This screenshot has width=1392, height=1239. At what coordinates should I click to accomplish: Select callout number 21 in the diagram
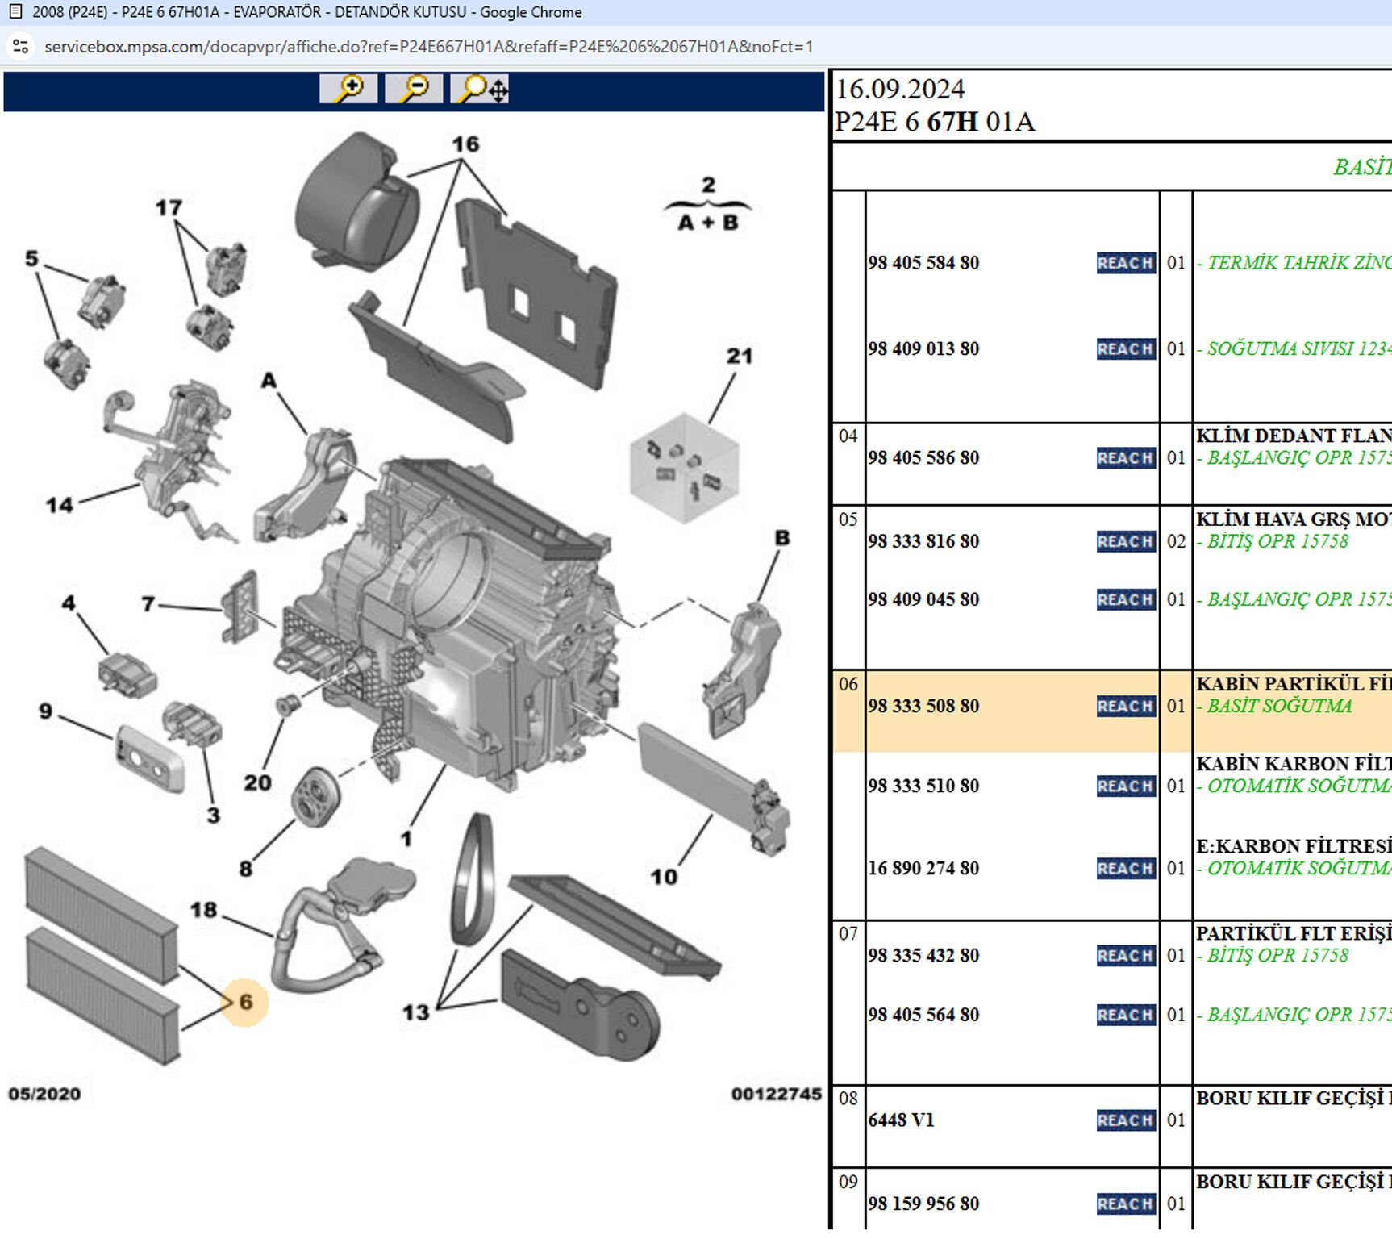[739, 356]
